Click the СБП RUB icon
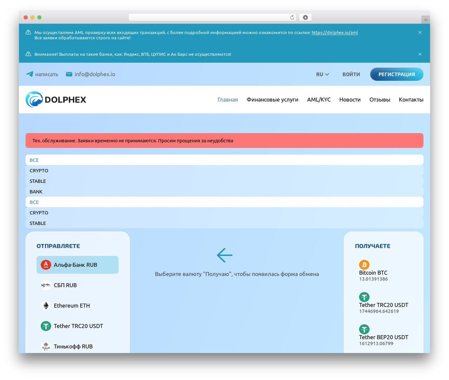The width and height of the screenshot is (449, 380). pos(46,285)
